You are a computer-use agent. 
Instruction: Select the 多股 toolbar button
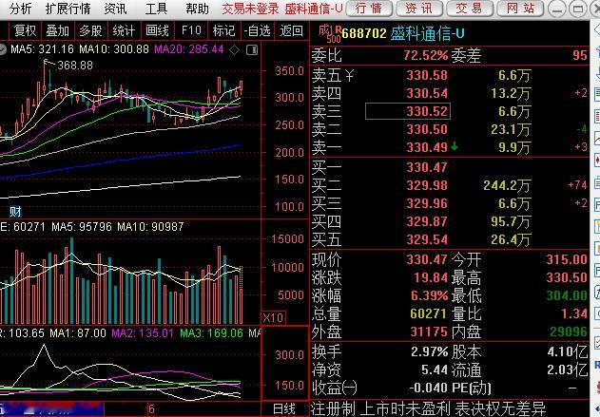coord(90,30)
